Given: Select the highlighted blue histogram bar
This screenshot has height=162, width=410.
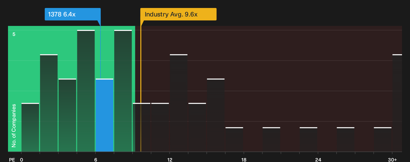Looking at the screenshot, I should (x=104, y=115).
